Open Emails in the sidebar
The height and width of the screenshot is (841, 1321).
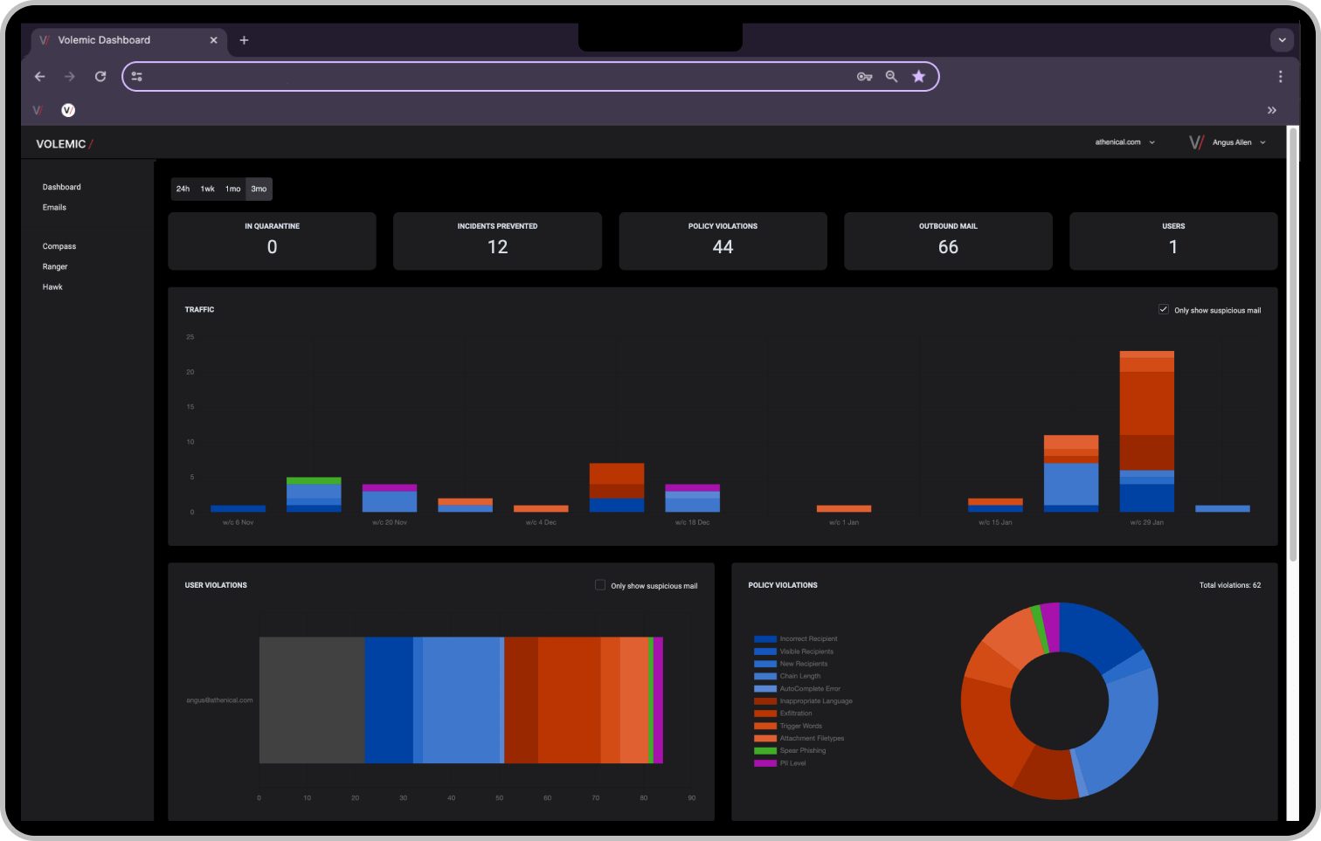coord(54,207)
